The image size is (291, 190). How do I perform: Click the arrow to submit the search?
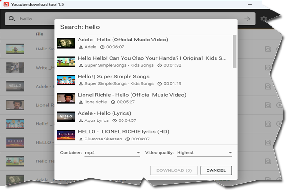tap(247, 19)
